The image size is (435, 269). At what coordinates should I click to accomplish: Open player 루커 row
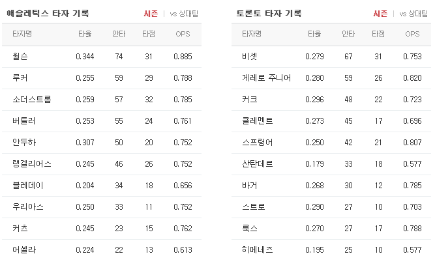[102, 78]
